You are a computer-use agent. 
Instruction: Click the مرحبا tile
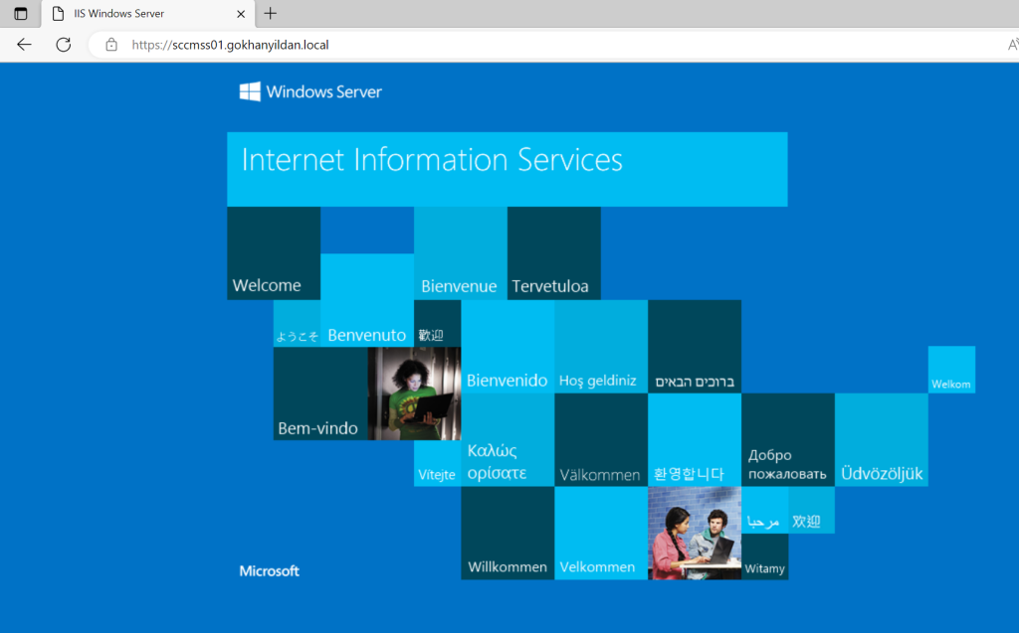click(x=765, y=511)
